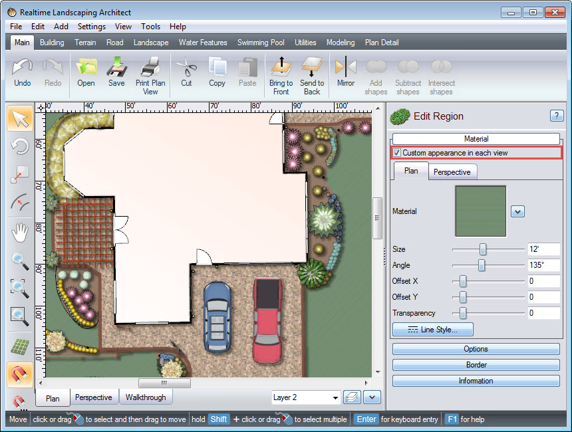Collapse the Material section header
This screenshot has width=572, height=432.
pyautogui.click(x=476, y=139)
